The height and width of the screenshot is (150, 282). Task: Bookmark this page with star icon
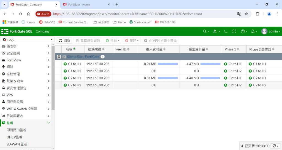click(246, 14)
